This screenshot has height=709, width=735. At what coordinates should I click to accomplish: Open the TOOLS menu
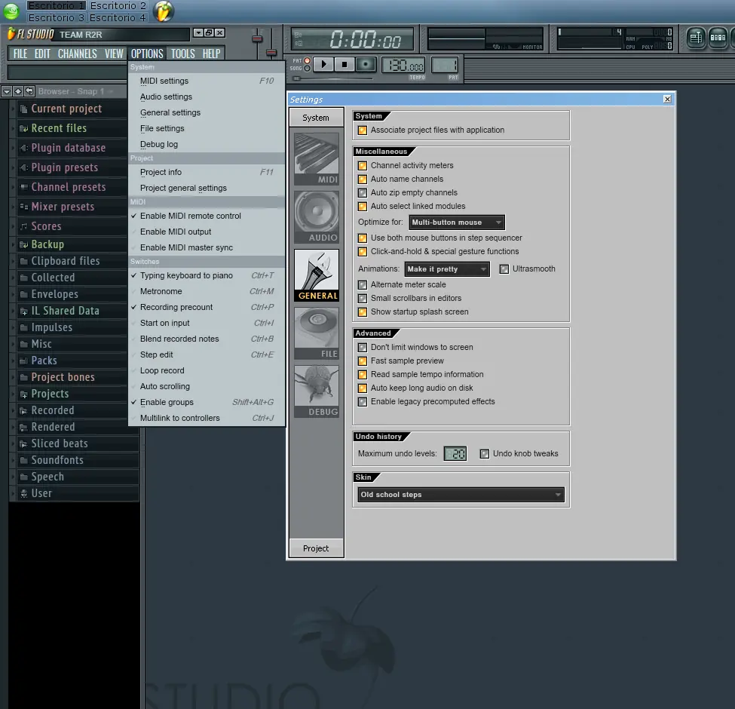click(183, 54)
